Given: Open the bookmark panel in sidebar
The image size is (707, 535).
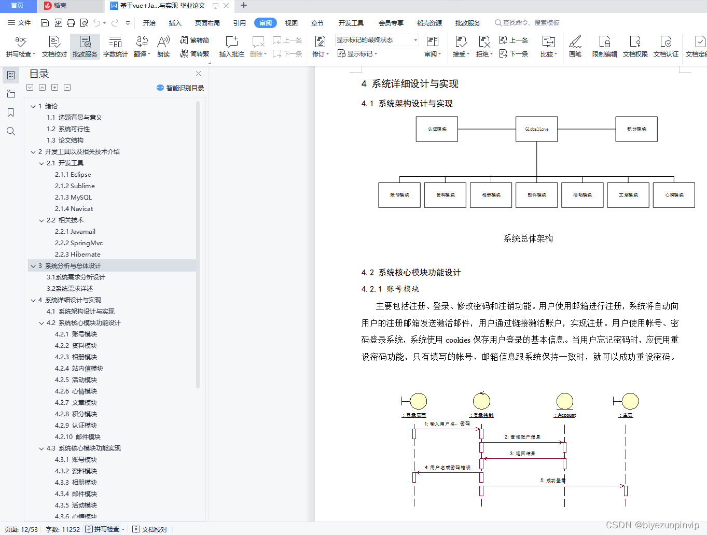Looking at the screenshot, I should tap(11, 112).
